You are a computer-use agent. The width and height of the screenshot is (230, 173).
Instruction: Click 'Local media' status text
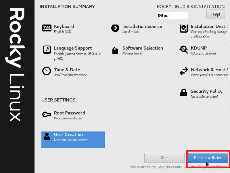pos(131,32)
